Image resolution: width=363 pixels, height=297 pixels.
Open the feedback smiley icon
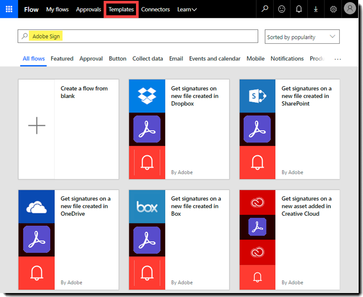click(x=282, y=9)
